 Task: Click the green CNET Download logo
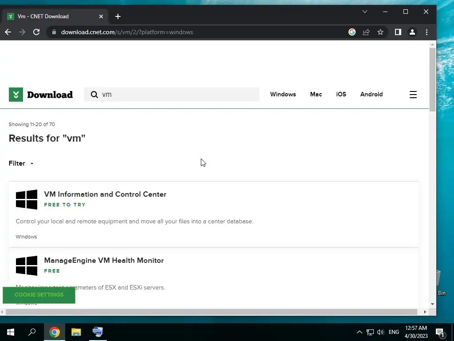16,95
